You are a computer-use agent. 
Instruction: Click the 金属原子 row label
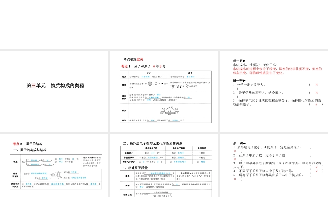[129, 153]
